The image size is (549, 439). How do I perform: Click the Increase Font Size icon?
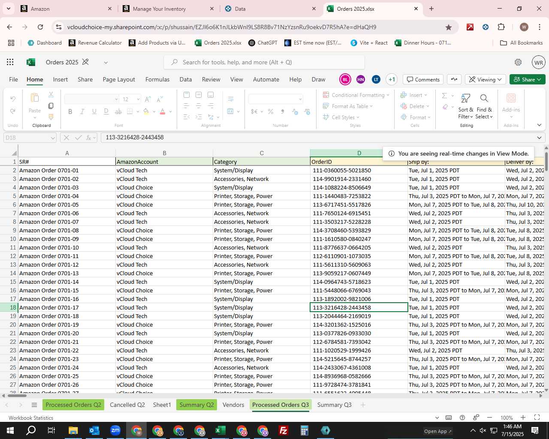tap(148, 99)
